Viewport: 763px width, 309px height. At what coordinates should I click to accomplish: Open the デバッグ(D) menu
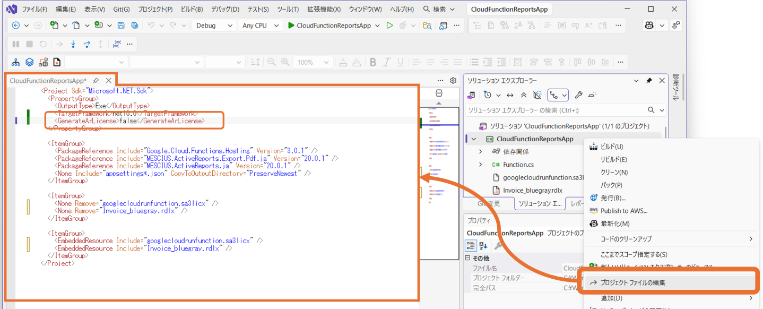tap(225, 9)
